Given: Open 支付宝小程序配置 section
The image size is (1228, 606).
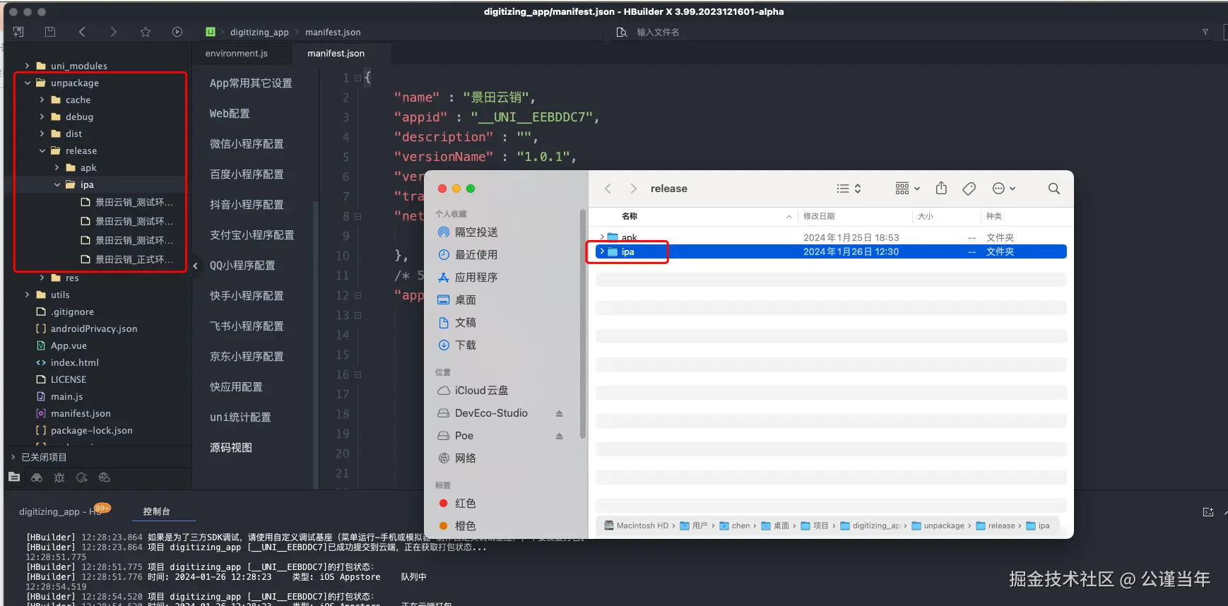Looking at the screenshot, I should click(252, 235).
